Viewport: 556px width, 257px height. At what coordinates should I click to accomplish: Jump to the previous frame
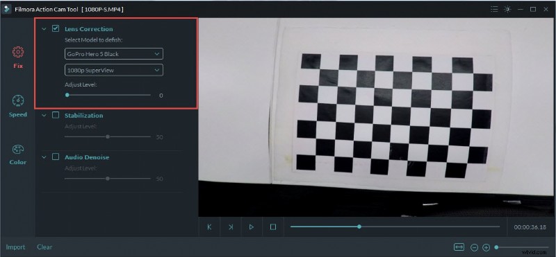coord(209,227)
